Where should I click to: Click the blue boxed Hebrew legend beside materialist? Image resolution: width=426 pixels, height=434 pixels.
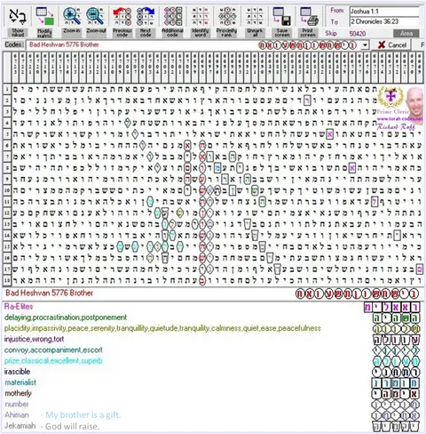click(396, 382)
